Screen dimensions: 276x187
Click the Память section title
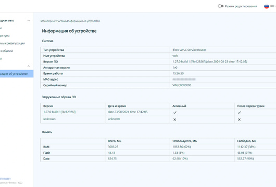47,132
